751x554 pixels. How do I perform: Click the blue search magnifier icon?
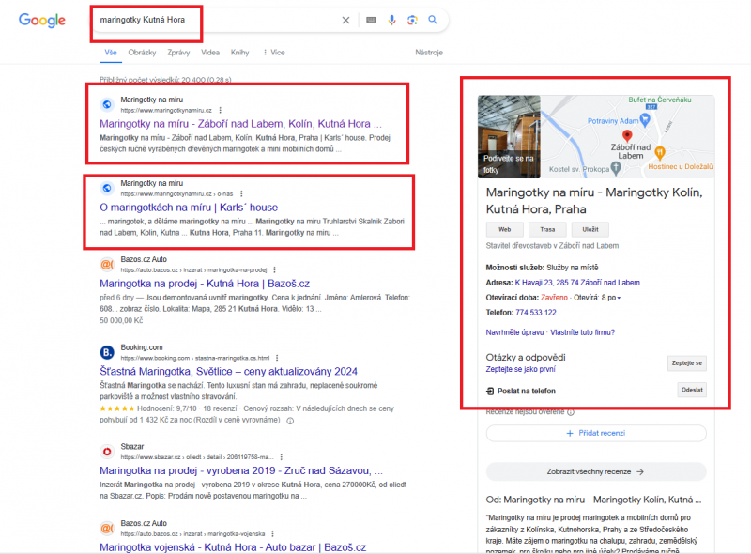pos(433,20)
